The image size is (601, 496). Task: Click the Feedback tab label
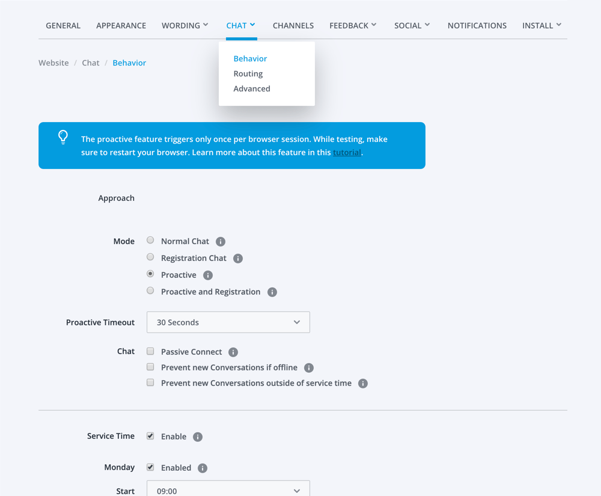click(349, 26)
